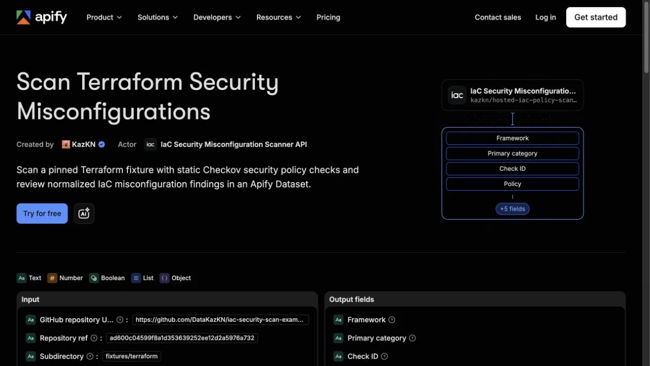650x366 pixels.
Task: Click text type icon beside Check ID output
Action: [338, 356]
